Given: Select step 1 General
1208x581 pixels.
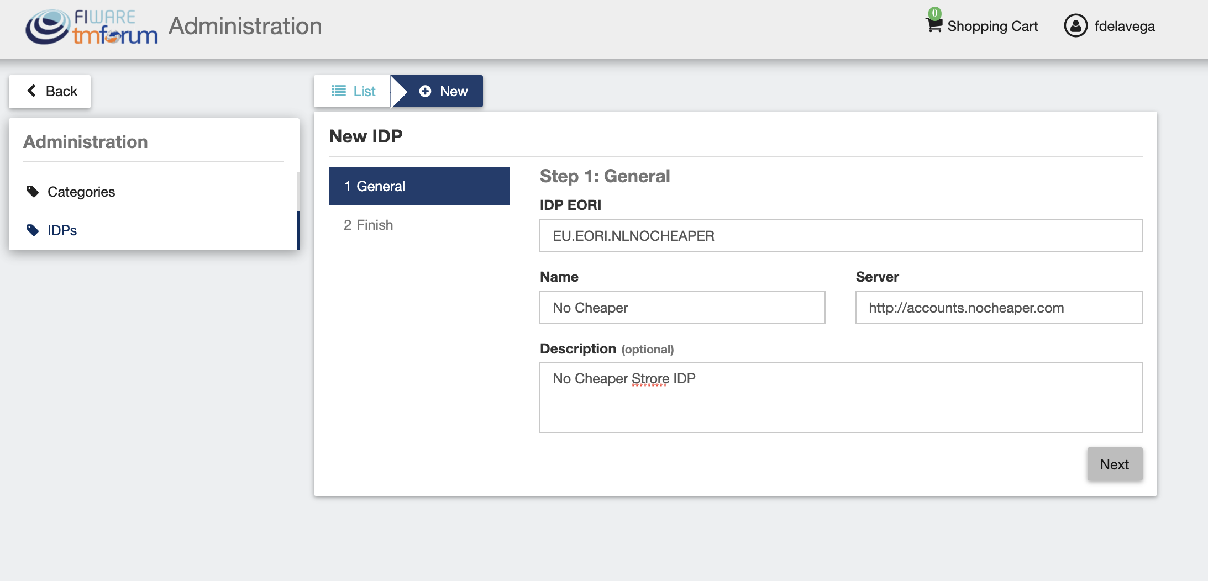Looking at the screenshot, I should coord(419,186).
